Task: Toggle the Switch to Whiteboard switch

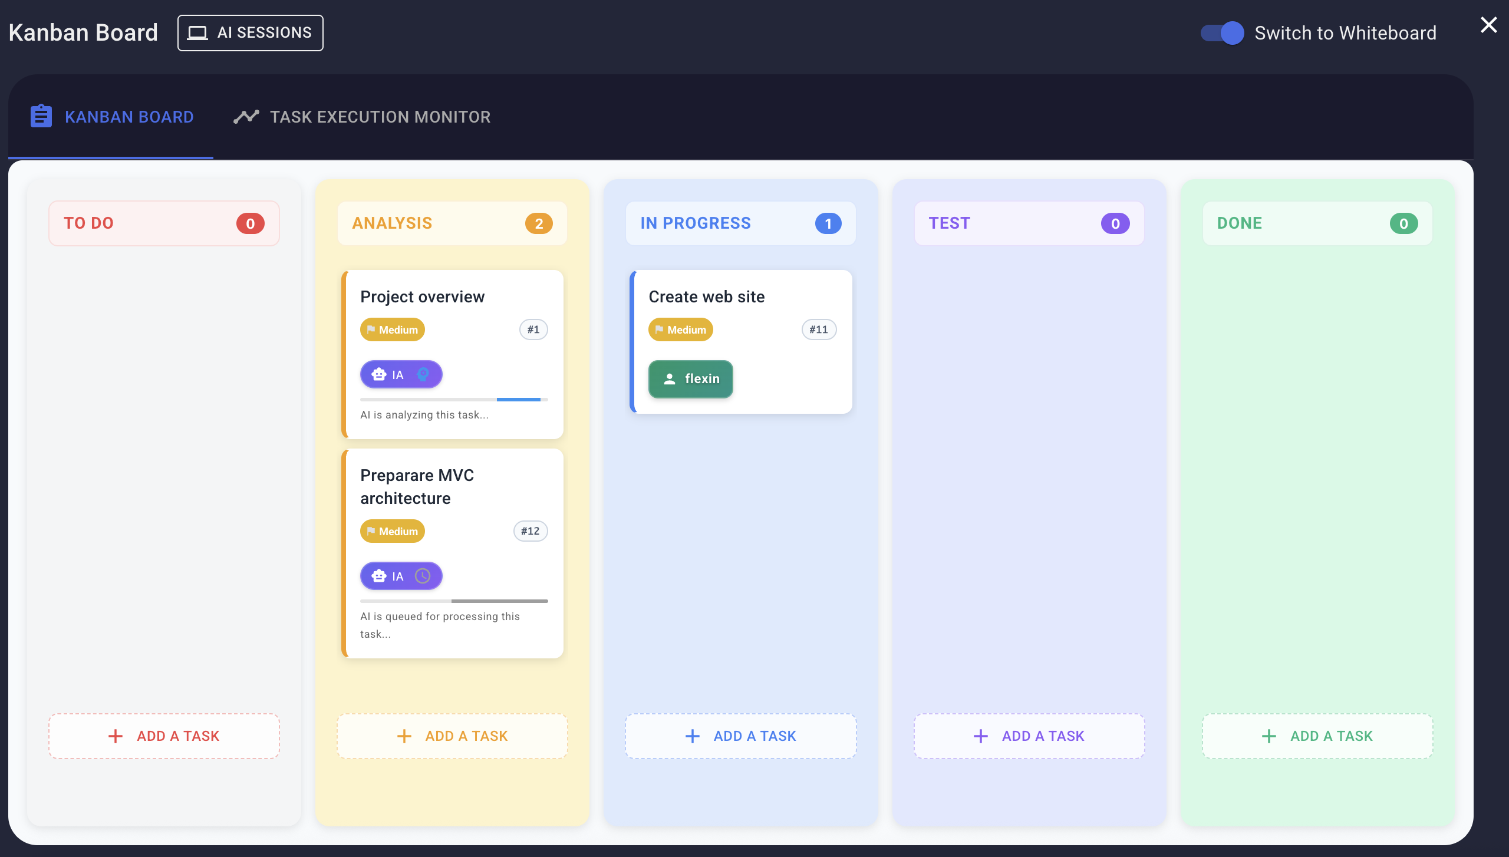Action: [1222, 33]
